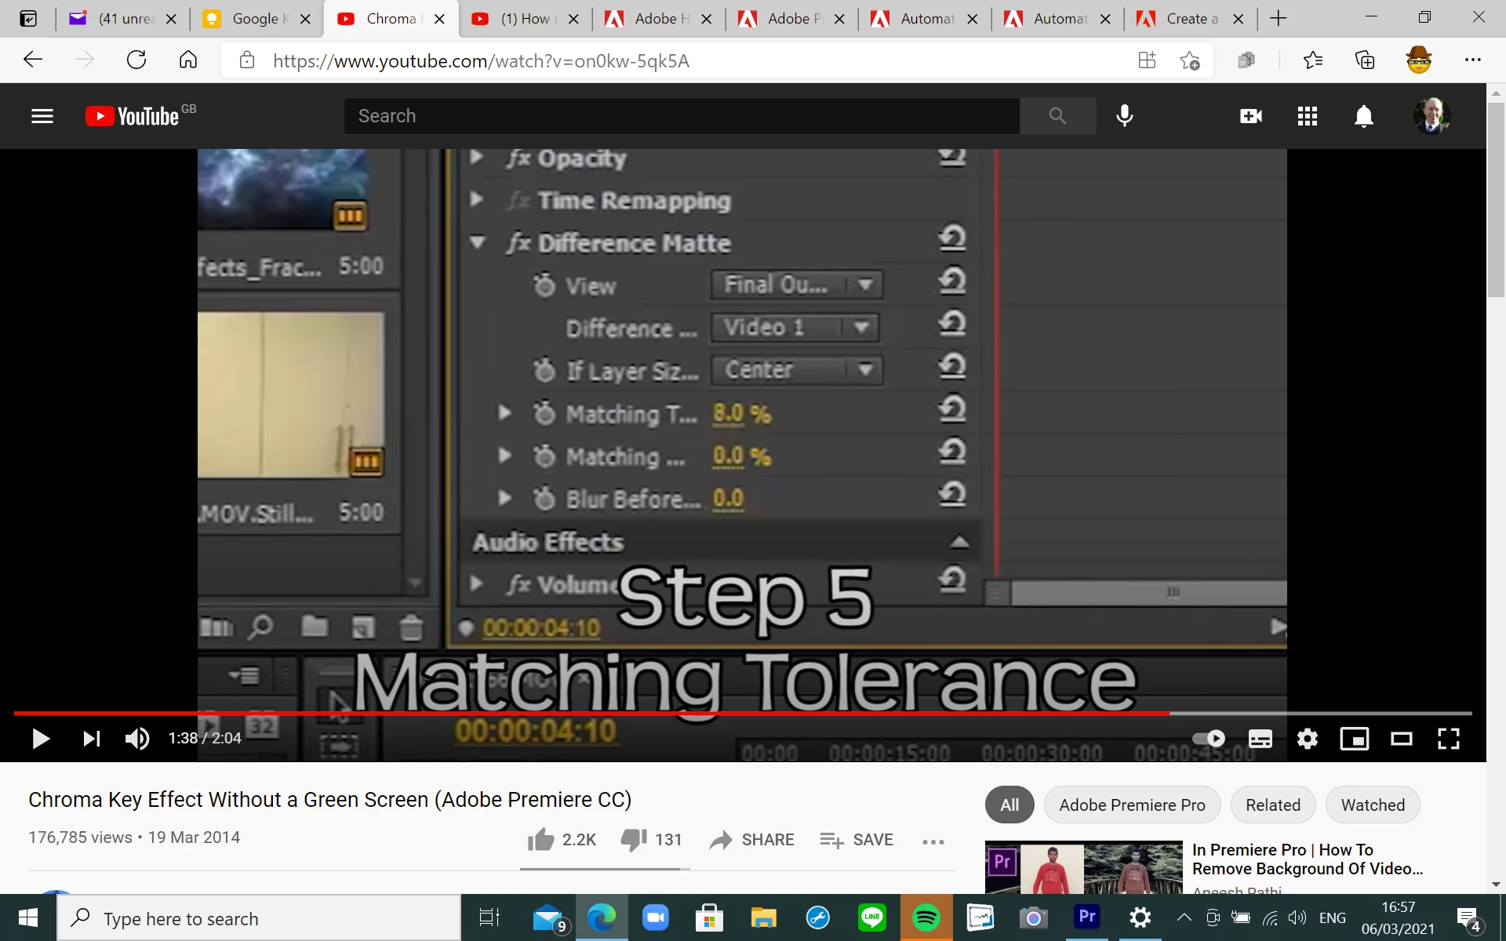Open video settings gear
The image size is (1506, 941).
1307,739
